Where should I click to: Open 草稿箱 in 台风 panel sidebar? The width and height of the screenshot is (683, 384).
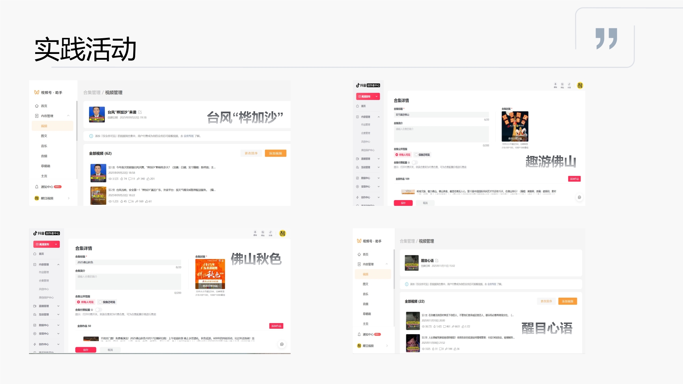pos(45,166)
